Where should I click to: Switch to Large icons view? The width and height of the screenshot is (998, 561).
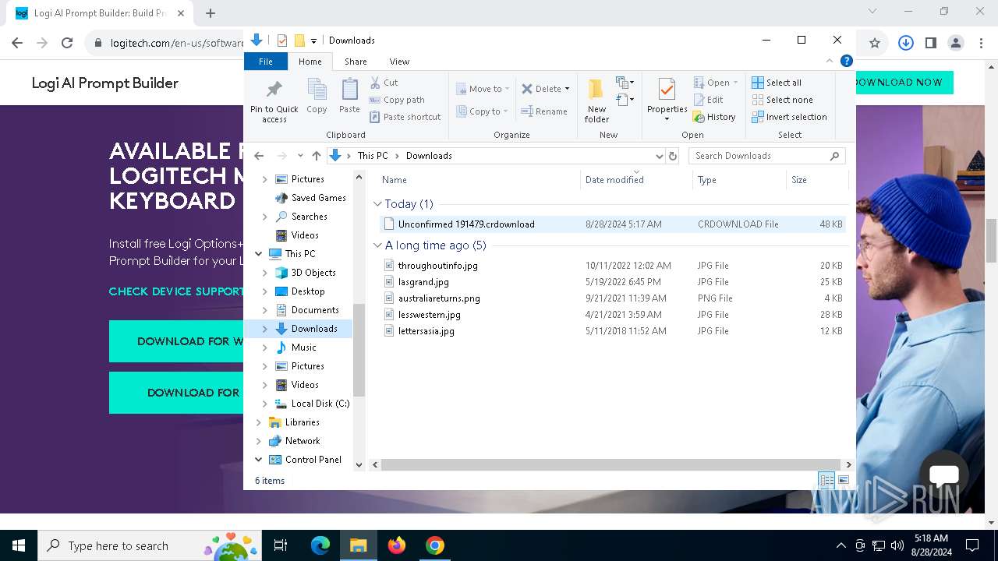(x=843, y=481)
